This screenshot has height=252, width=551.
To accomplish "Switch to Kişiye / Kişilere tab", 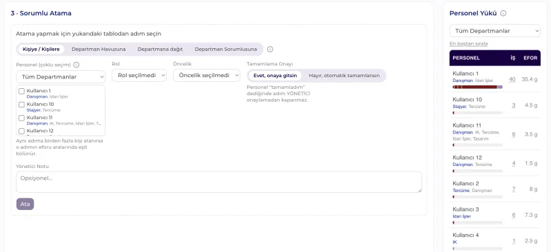I will [x=41, y=49].
